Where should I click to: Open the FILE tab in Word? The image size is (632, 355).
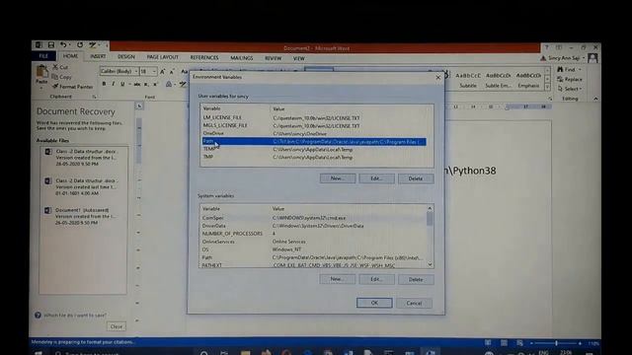(x=43, y=56)
